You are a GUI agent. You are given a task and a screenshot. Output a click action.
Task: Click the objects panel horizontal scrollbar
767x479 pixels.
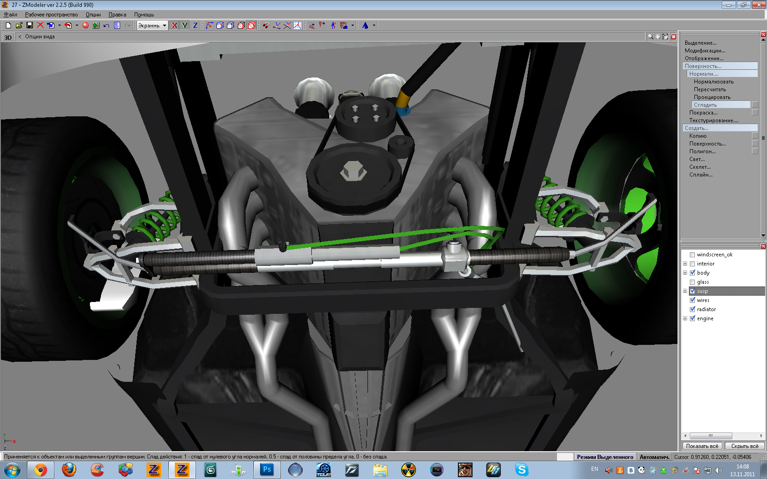tap(710, 436)
